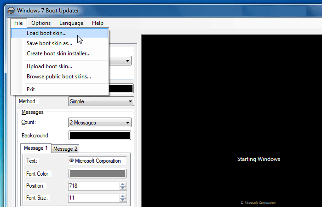This screenshot has height=207, width=322.
Task: Decrease the Font Size with down arrow
Action: click(123, 200)
